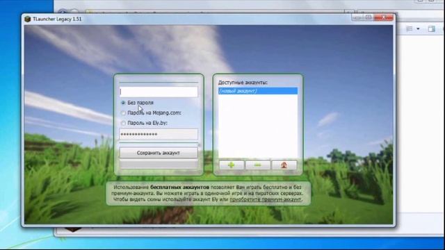Toggle preview pane icon in the Explorer window

click(431, 28)
